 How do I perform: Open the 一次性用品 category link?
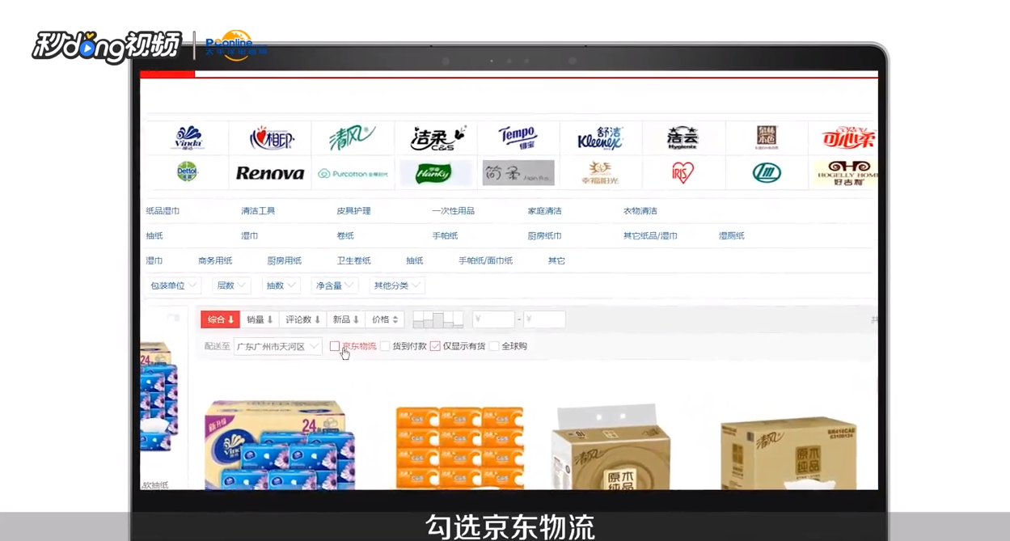click(x=453, y=211)
